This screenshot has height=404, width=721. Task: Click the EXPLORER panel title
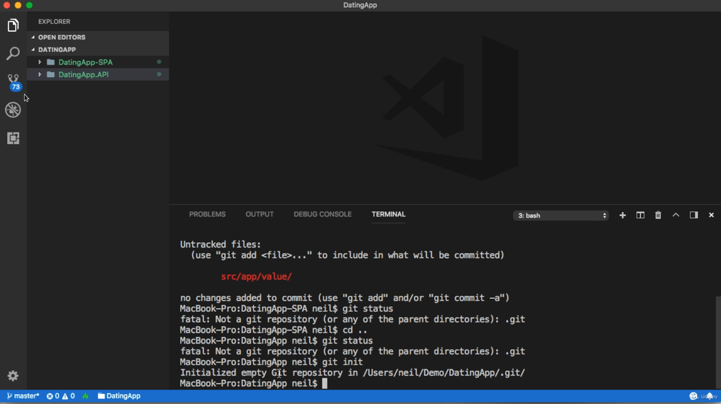pyautogui.click(x=54, y=22)
